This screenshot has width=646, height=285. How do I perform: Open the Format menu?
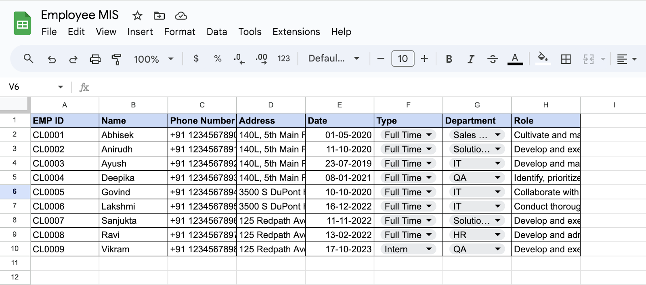tap(180, 32)
